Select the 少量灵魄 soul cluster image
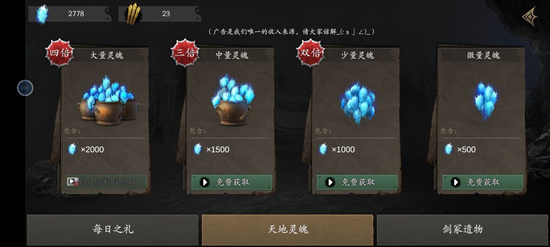This screenshot has width=550, height=247. (358, 104)
